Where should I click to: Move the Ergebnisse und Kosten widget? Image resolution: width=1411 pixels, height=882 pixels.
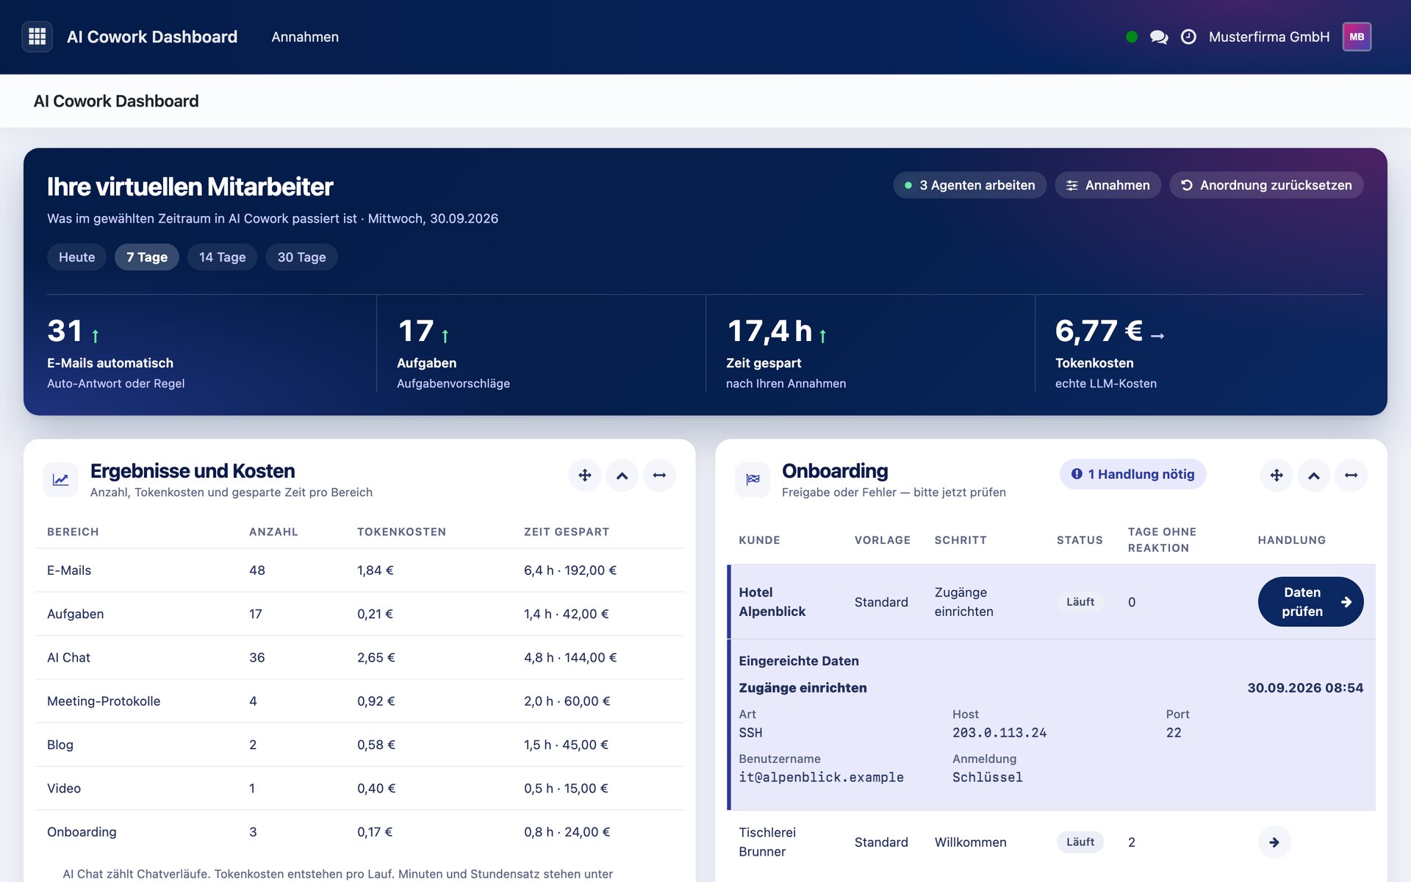tap(585, 476)
